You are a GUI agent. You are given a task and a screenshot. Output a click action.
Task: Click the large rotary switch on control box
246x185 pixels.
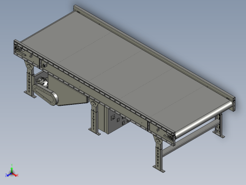point(113,118)
